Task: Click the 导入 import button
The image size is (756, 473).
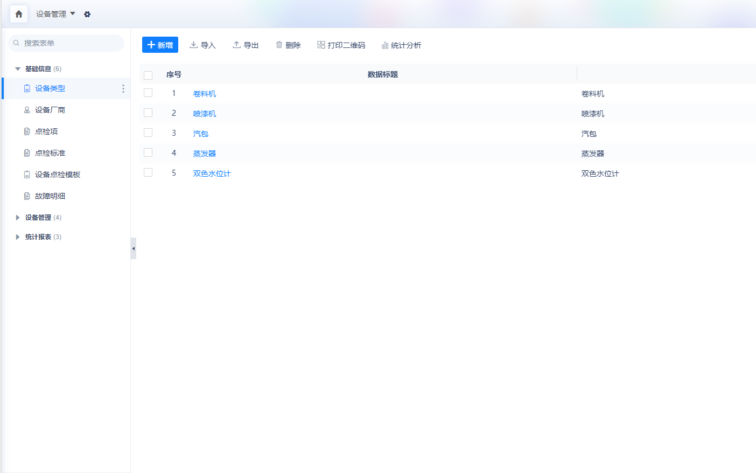Action: pos(202,45)
